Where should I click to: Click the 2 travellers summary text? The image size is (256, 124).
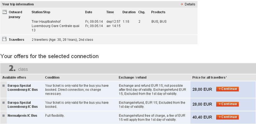click(62, 40)
